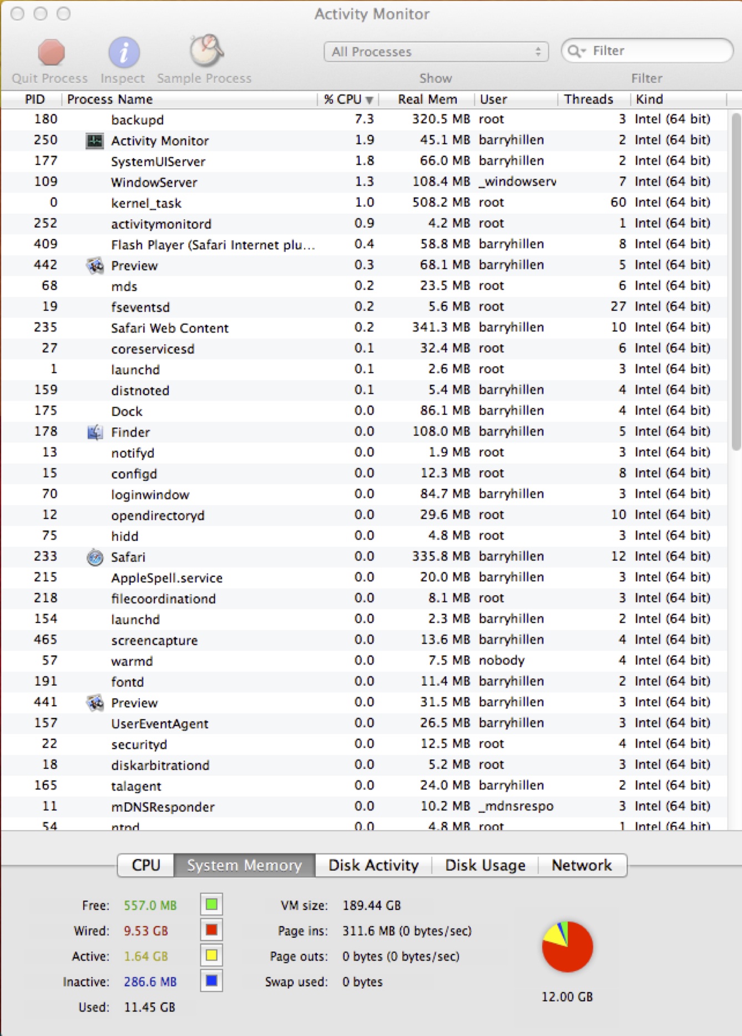Image resolution: width=742 pixels, height=1036 pixels.
Task: Select the AppleSpell.service process
Action: point(364,577)
